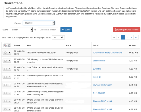
Task: Tick checkbox for Jasmine William row
Action: coord(5,85)
